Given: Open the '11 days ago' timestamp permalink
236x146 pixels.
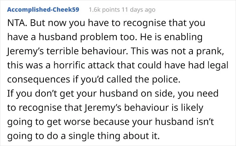Looking at the screenshot, I should tap(138, 10).
